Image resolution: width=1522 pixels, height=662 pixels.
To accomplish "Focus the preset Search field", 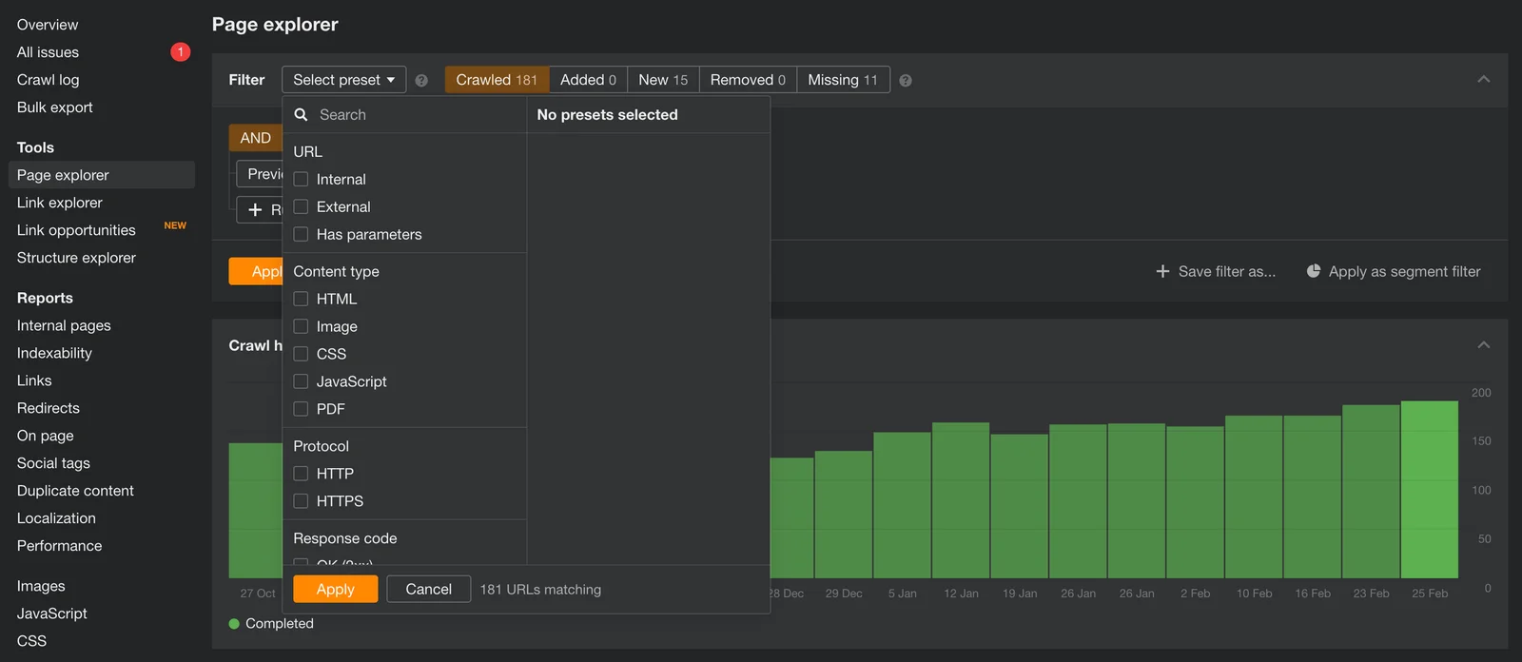I will 404,115.
